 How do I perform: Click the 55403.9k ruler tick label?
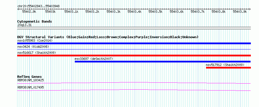[240, 12]
